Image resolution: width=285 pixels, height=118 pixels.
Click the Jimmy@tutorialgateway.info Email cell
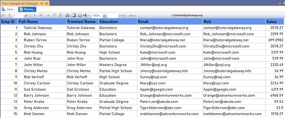point(170,71)
